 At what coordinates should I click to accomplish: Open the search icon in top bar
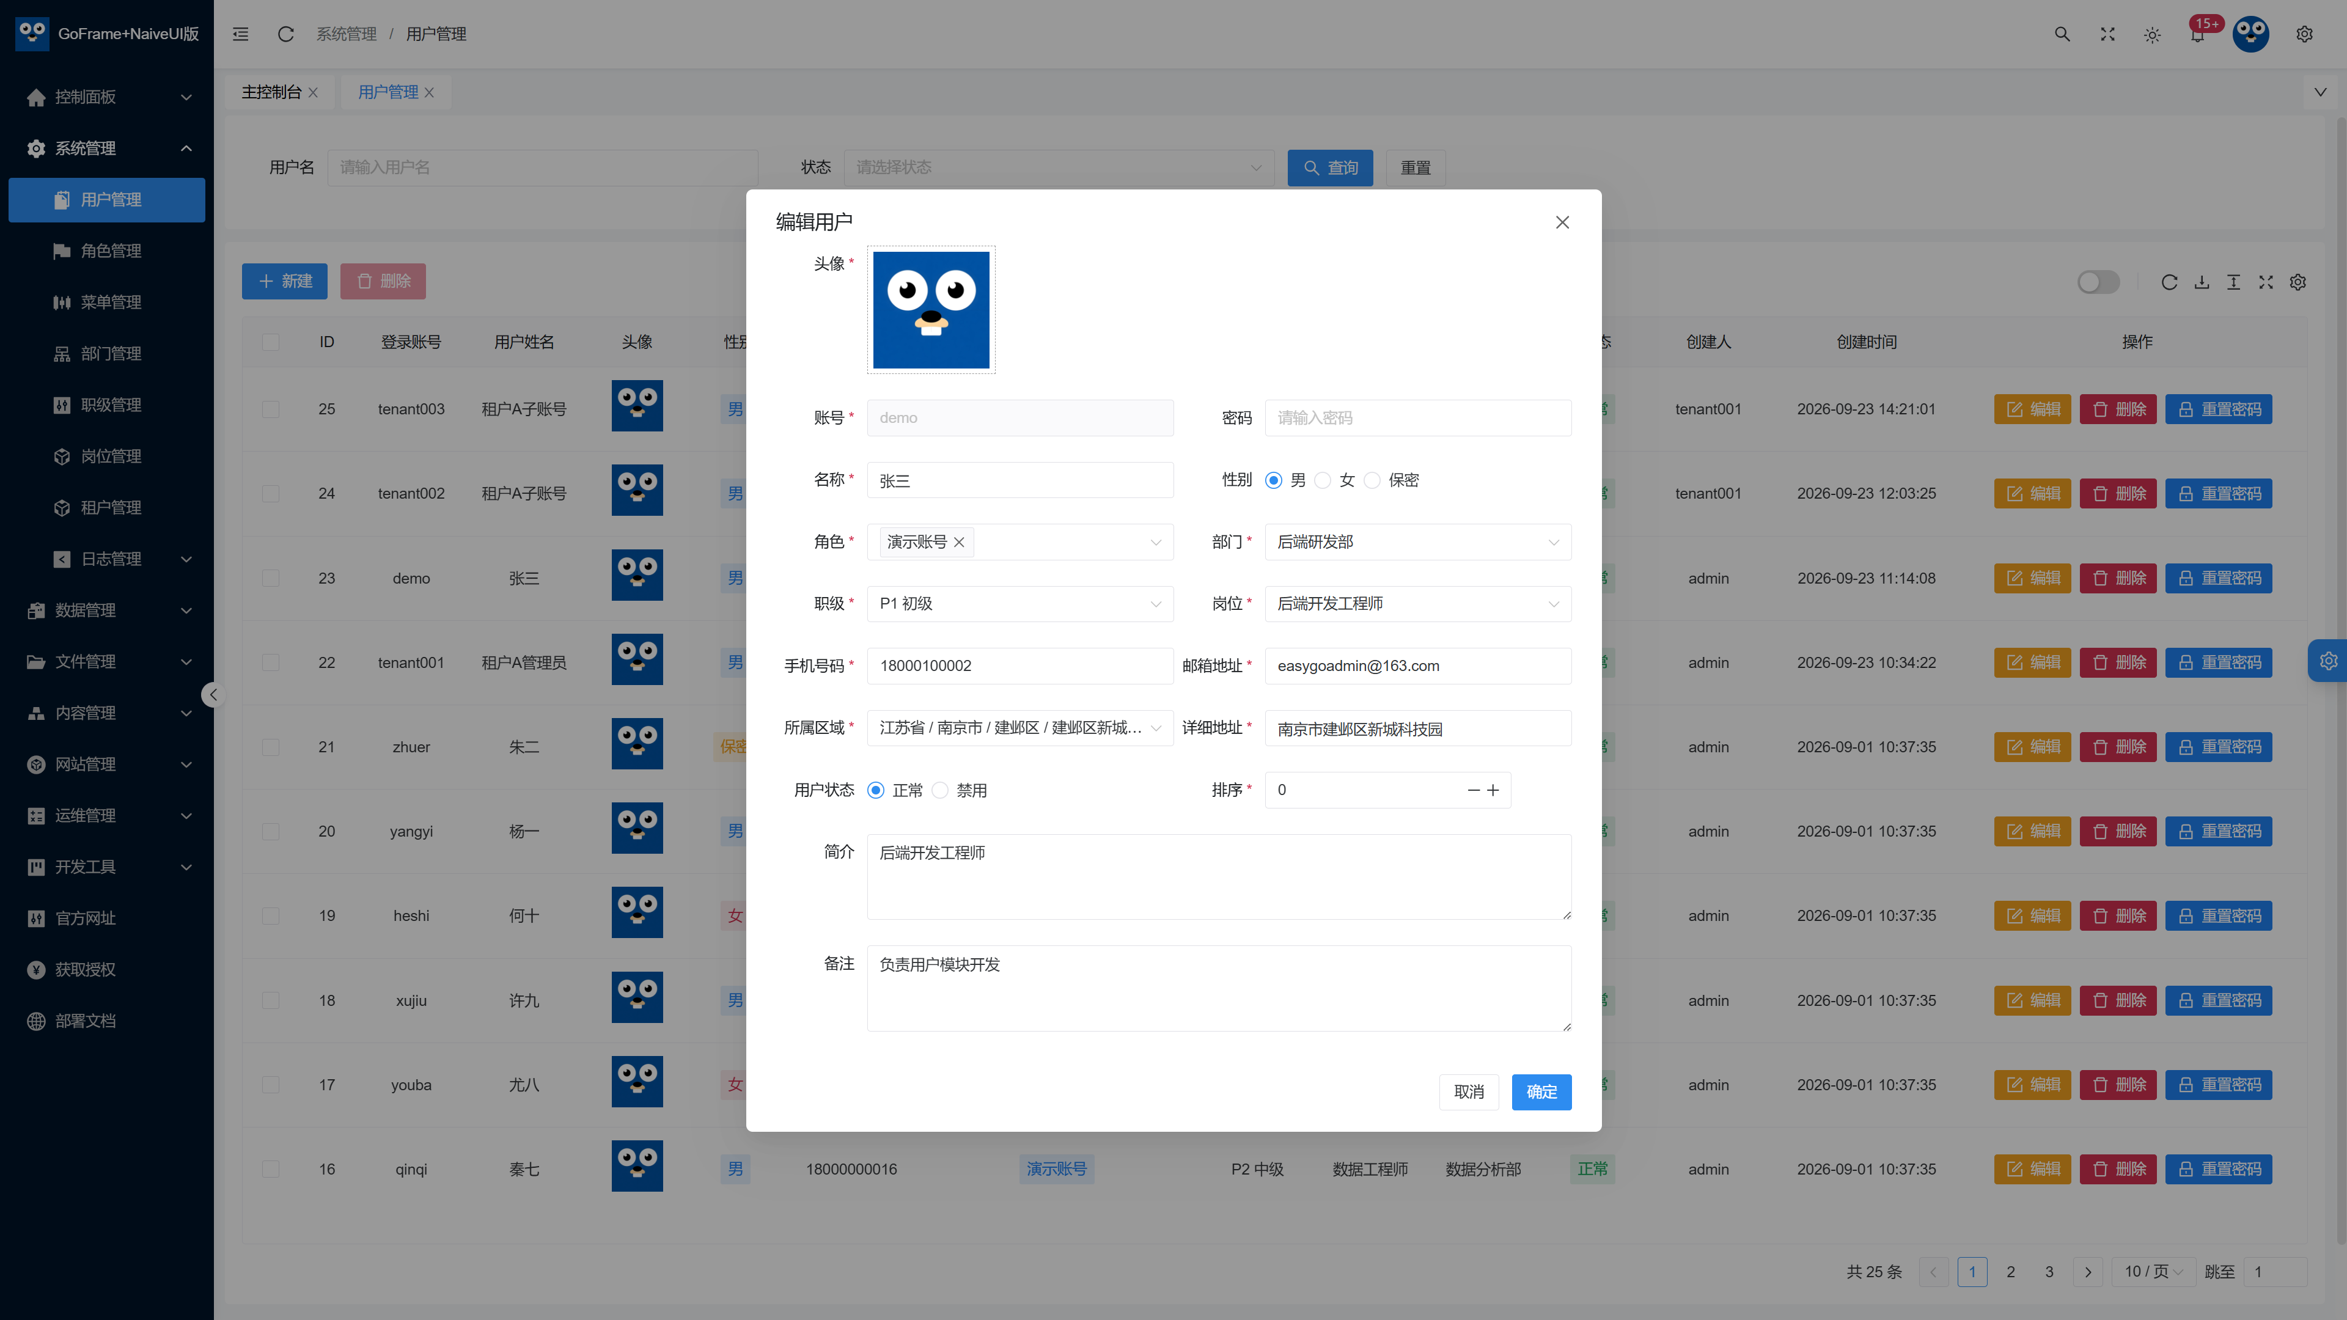point(2062,34)
